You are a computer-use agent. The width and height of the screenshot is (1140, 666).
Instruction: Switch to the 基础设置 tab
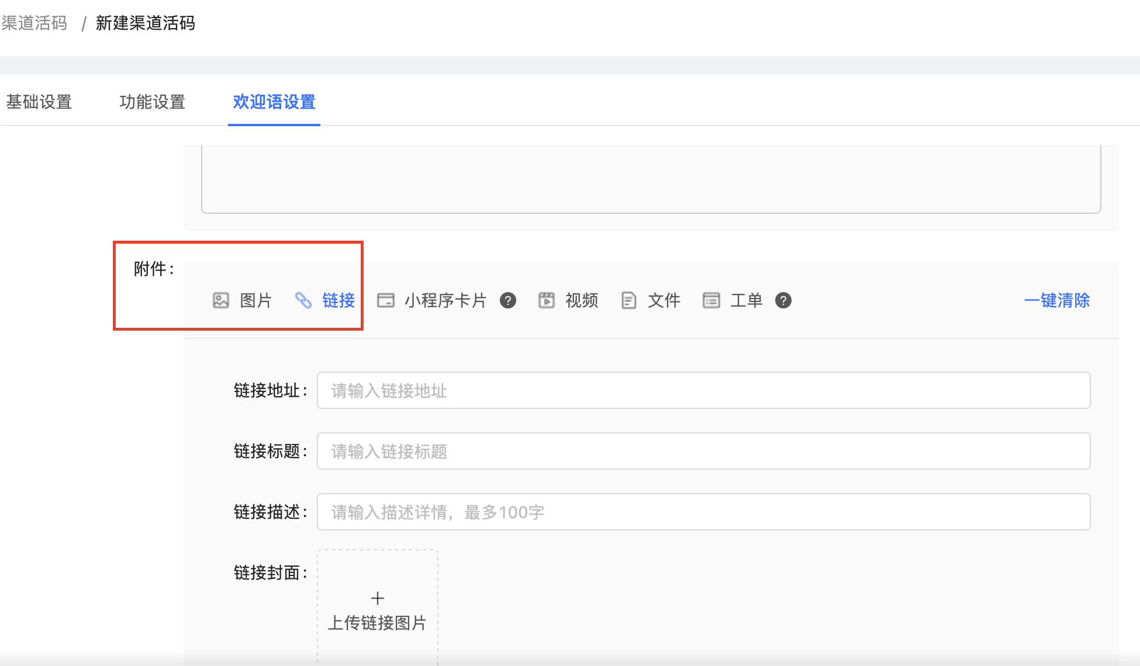(39, 102)
